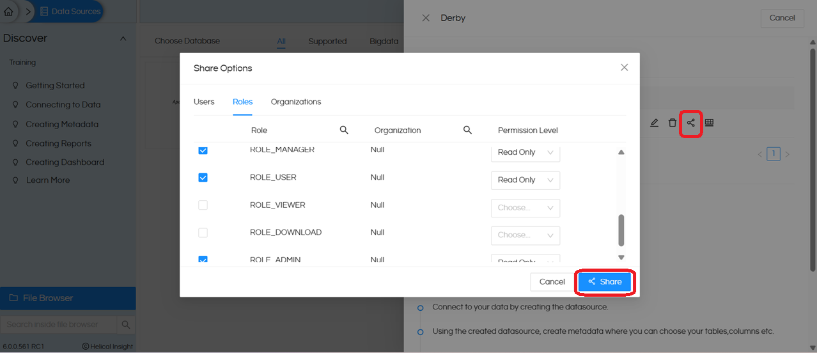Click the roles list scrollbar thumb
This screenshot has height=353, width=817.
coord(621,230)
